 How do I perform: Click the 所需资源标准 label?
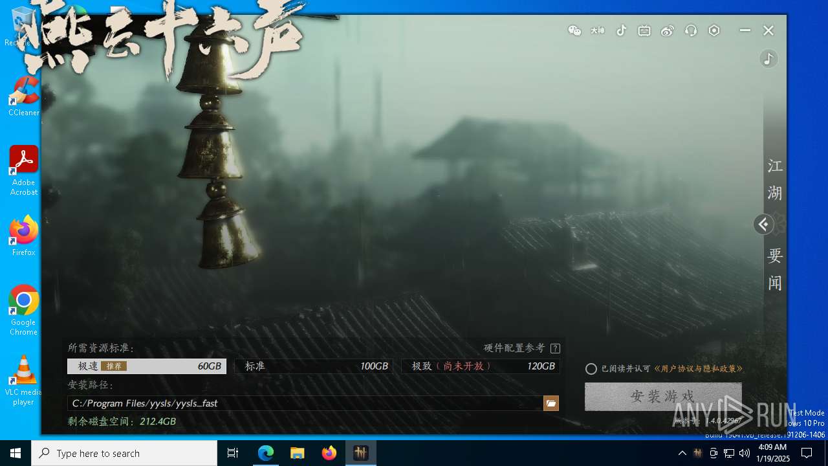[101, 348]
